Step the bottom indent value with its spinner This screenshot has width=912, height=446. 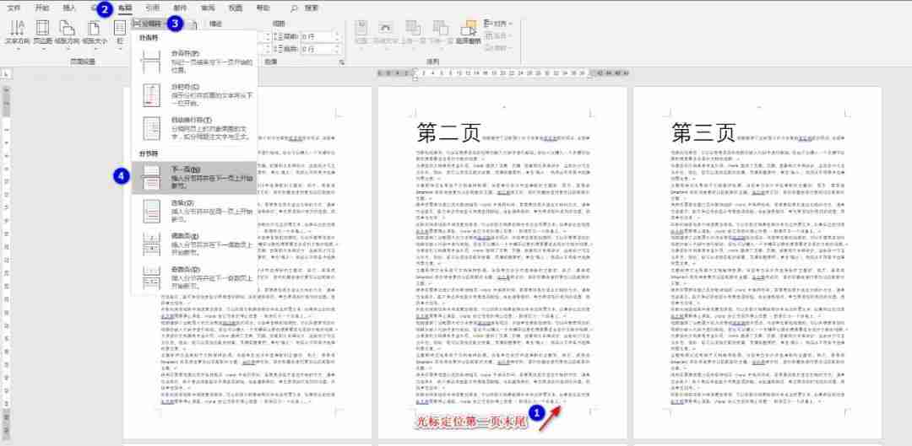click(268, 50)
